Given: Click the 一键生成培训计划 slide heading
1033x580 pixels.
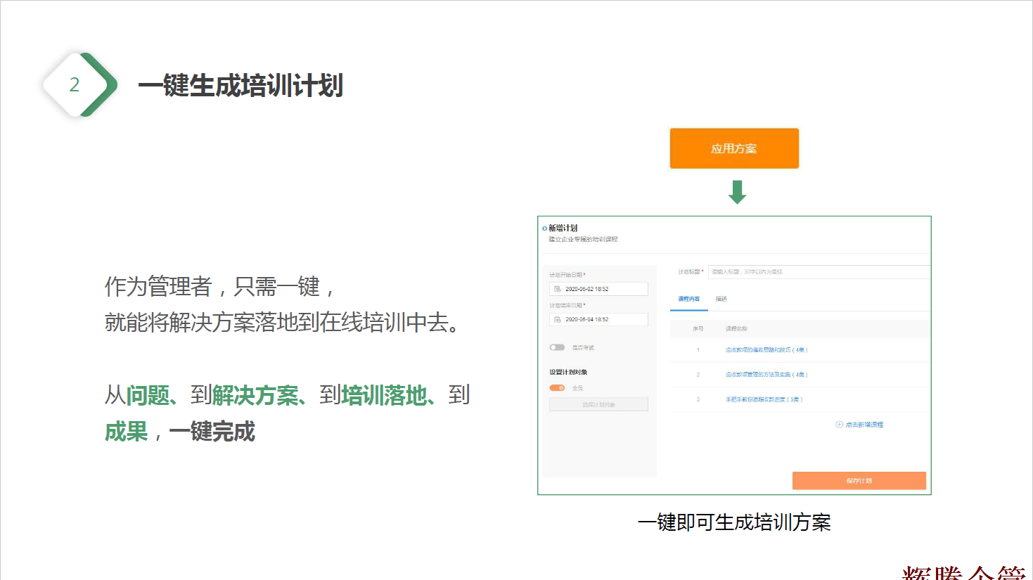Looking at the screenshot, I should [x=240, y=86].
